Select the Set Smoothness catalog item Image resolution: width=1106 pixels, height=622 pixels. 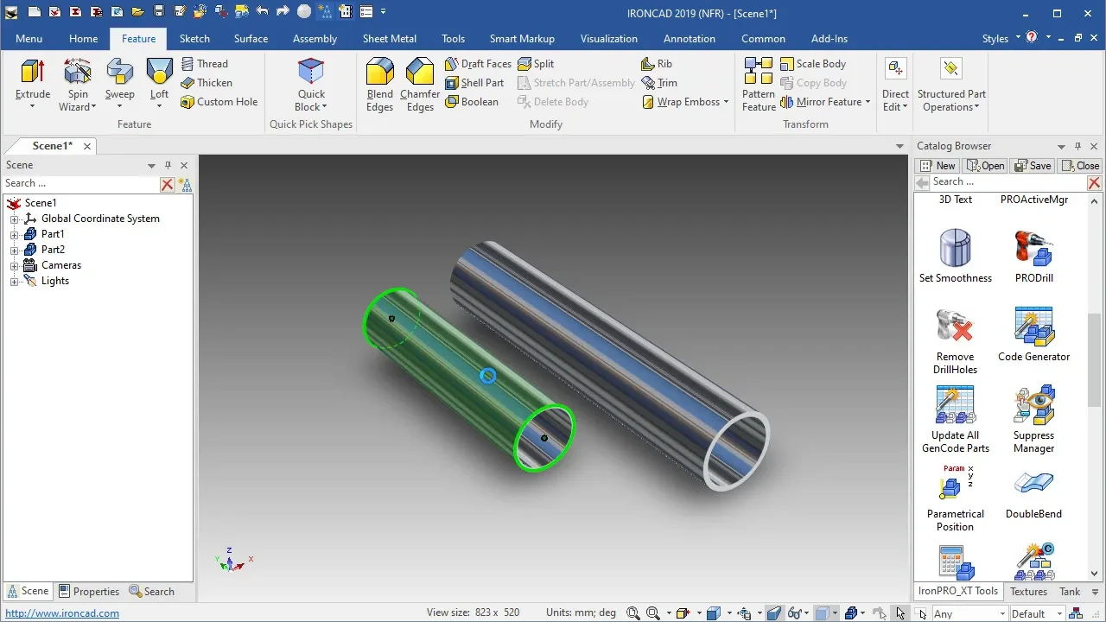pos(955,256)
